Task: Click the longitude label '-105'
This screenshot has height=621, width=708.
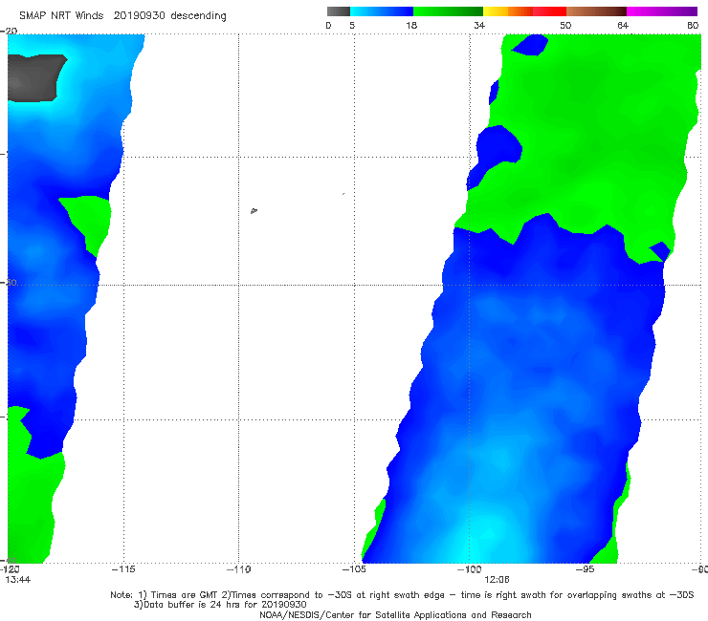Action: (x=354, y=569)
